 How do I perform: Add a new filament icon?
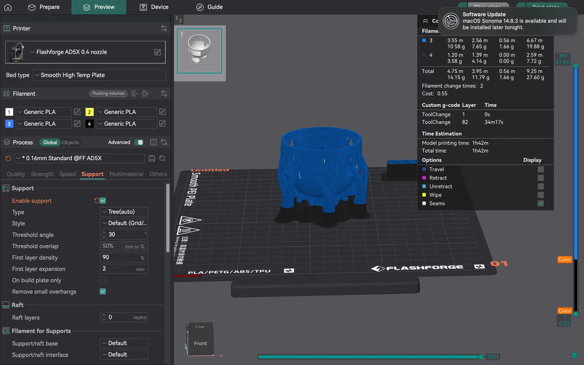click(x=146, y=93)
